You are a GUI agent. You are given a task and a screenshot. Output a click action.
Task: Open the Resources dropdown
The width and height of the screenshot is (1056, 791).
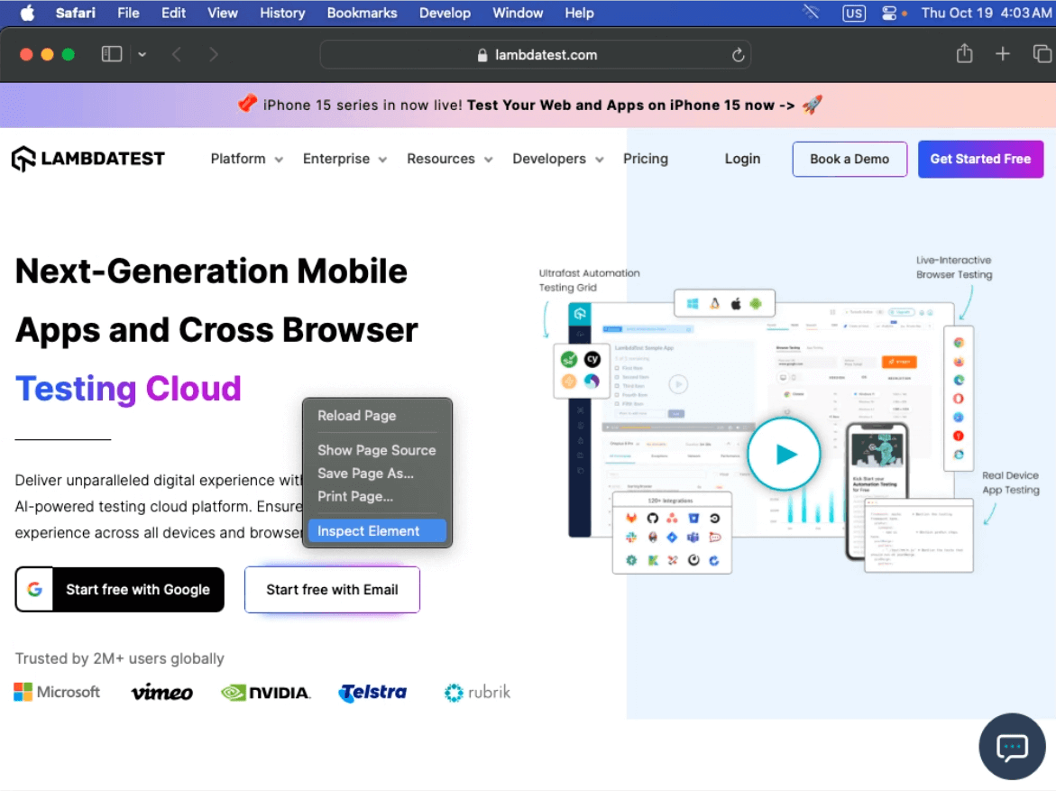[x=441, y=159]
